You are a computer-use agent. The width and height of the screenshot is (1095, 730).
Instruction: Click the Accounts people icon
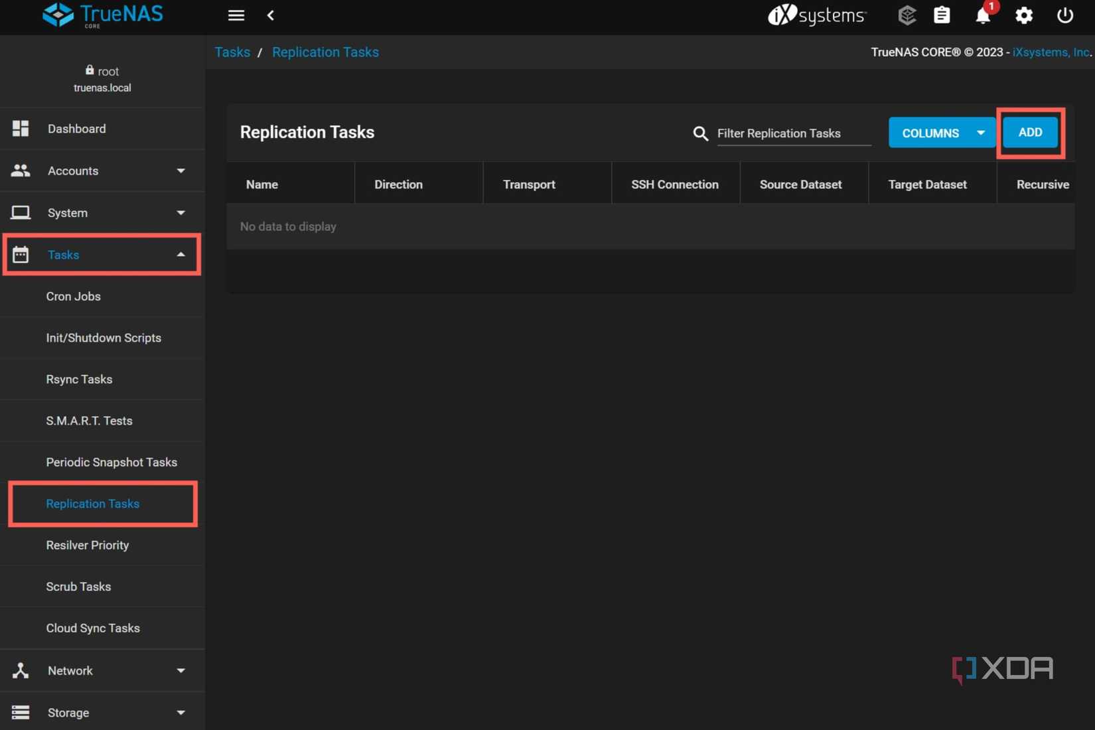click(x=21, y=171)
